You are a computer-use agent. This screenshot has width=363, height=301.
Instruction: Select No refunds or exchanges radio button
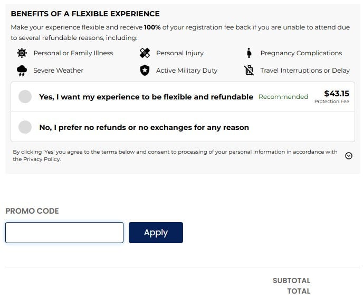pos(25,127)
